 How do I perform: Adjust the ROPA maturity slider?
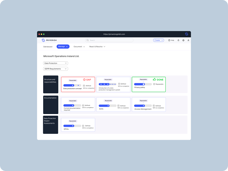108,106
